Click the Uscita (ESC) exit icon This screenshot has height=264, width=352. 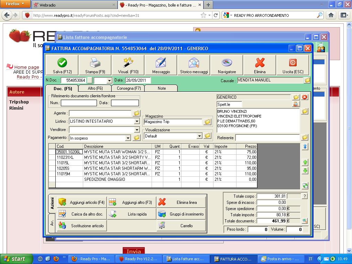click(x=293, y=63)
